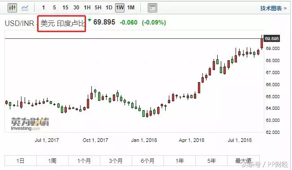292x170 pixels.
Task: Choose the 5 minute interval
Action: pyautogui.click(x=54, y=8)
